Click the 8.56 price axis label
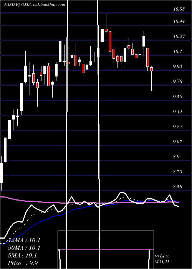 coord(177,186)
